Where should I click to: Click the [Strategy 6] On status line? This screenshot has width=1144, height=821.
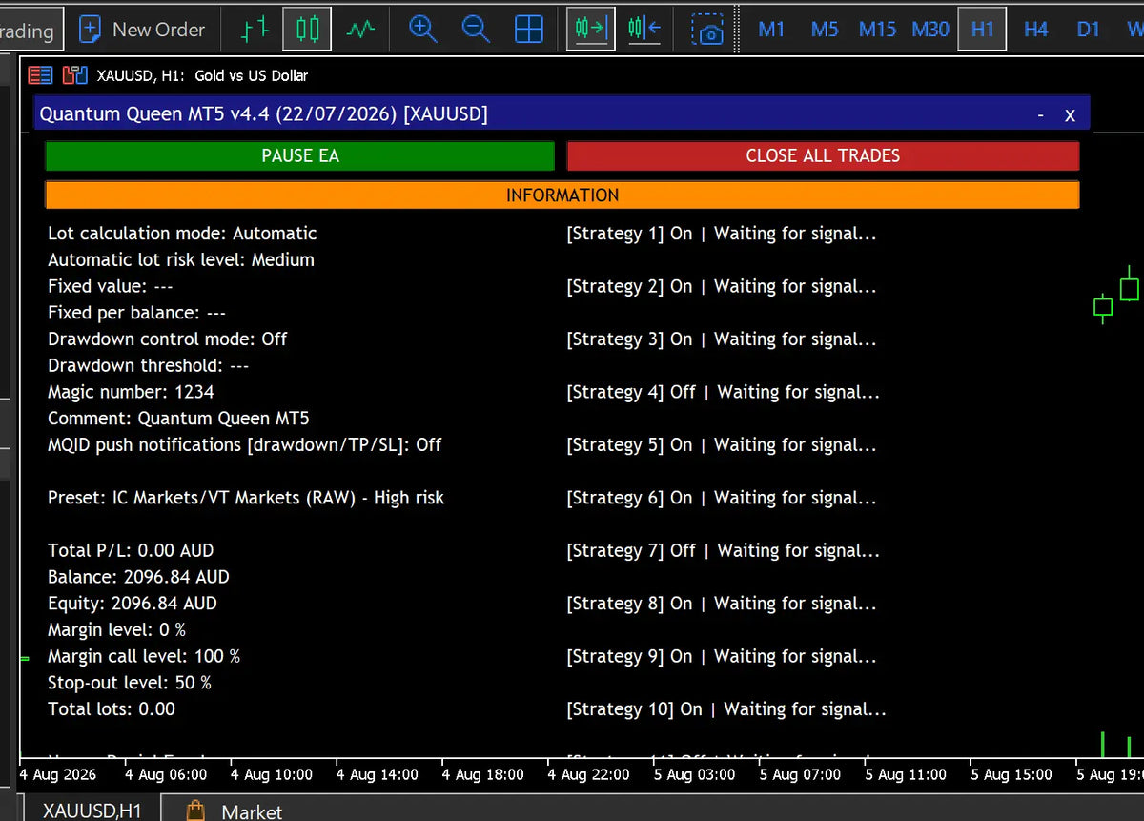point(722,498)
